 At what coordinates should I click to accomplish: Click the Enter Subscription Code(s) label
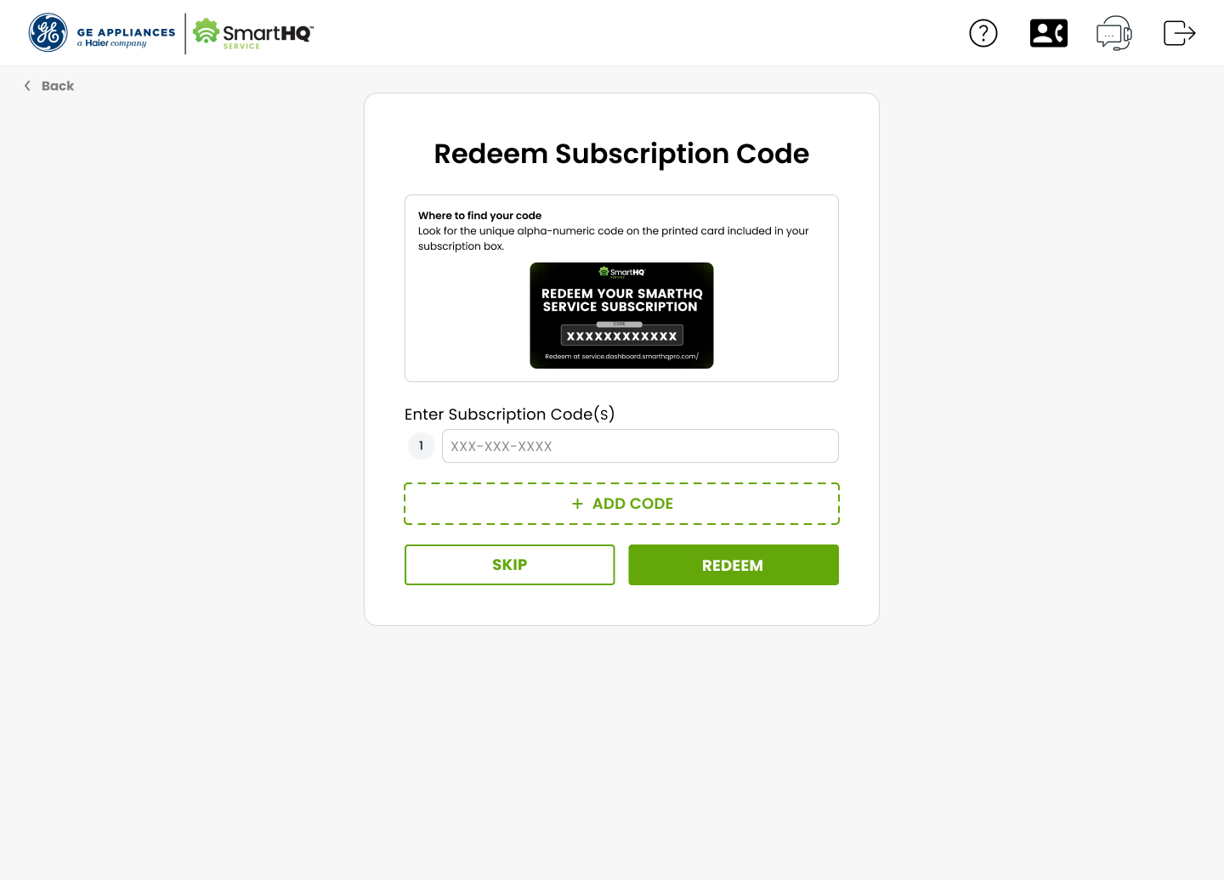tap(509, 414)
